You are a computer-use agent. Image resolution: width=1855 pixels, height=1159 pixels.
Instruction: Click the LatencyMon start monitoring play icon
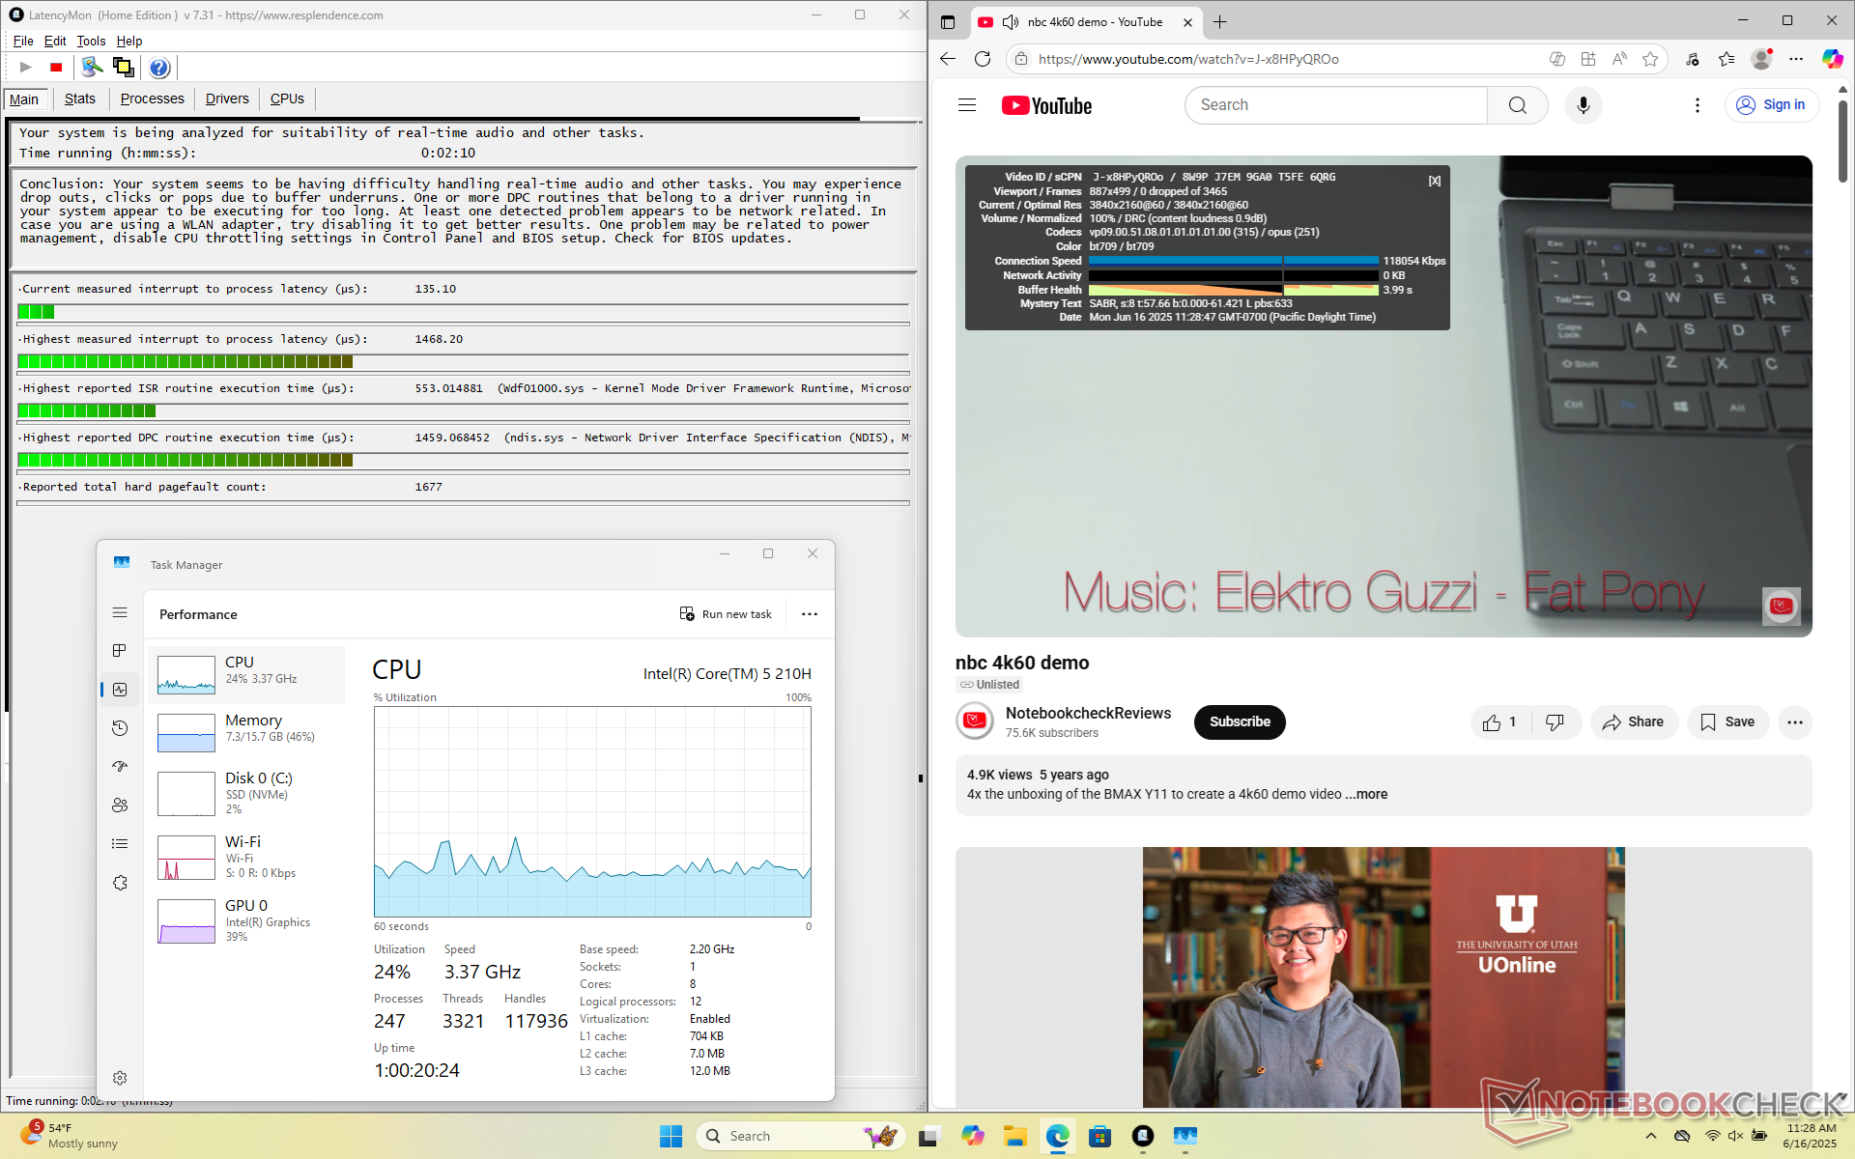[x=26, y=68]
